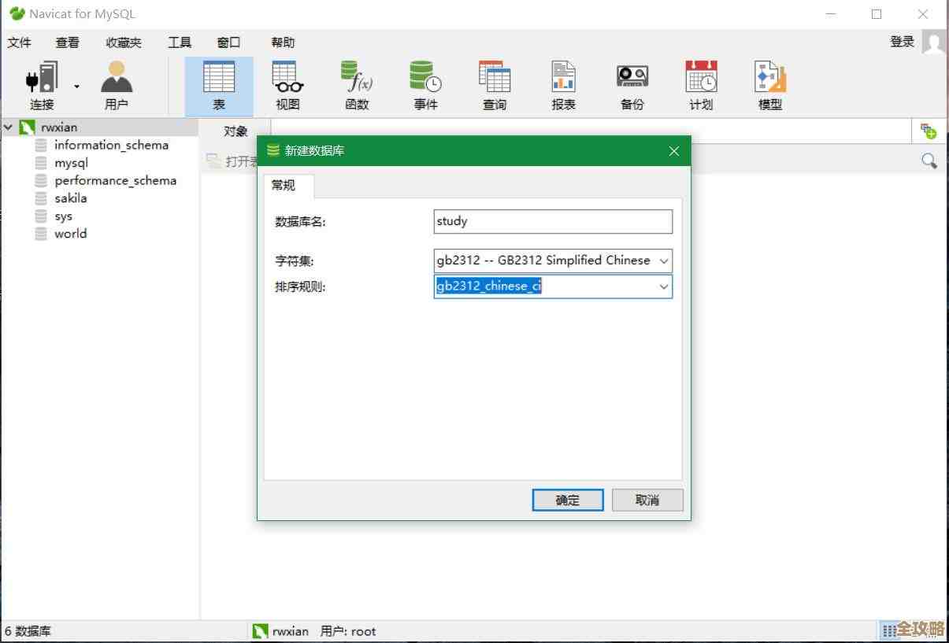
Task: Open the File (文件) menu
Action: point(20,42)
